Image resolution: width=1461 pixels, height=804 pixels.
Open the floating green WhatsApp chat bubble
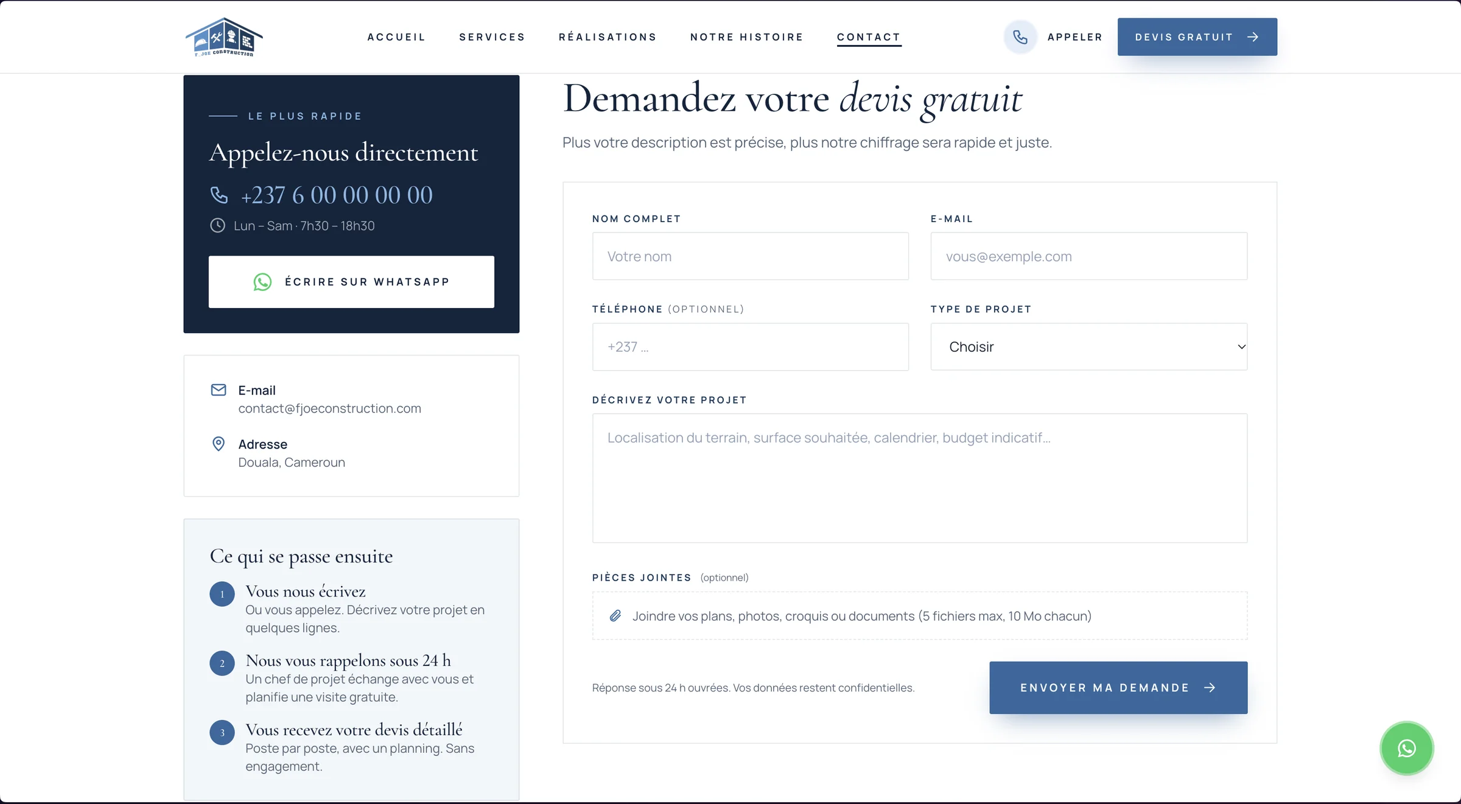(1406, 748)
